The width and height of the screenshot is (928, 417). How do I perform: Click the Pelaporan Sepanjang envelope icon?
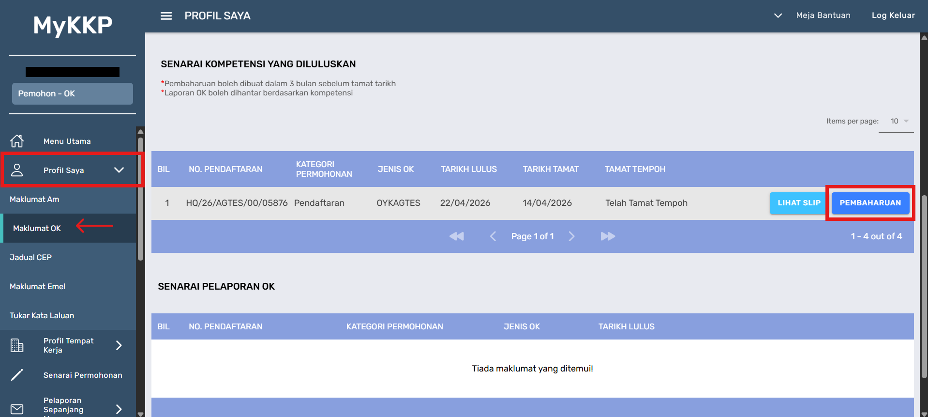pyautogui.click(x=17, y=409)
